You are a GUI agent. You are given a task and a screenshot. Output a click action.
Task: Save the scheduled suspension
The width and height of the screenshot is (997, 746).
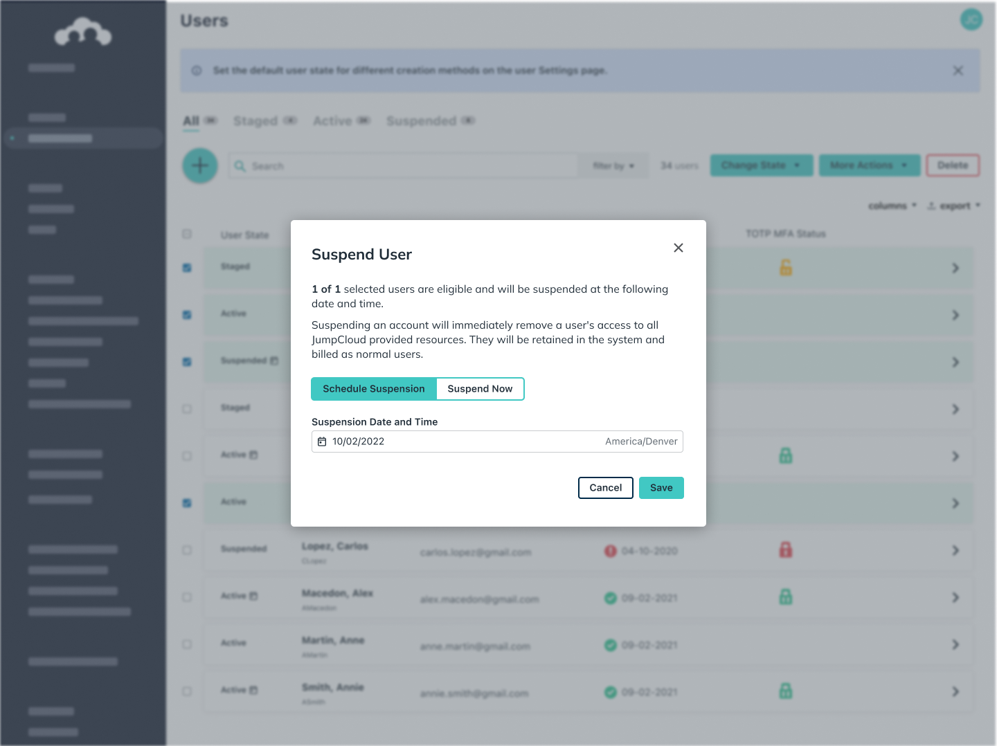[661, 488]
